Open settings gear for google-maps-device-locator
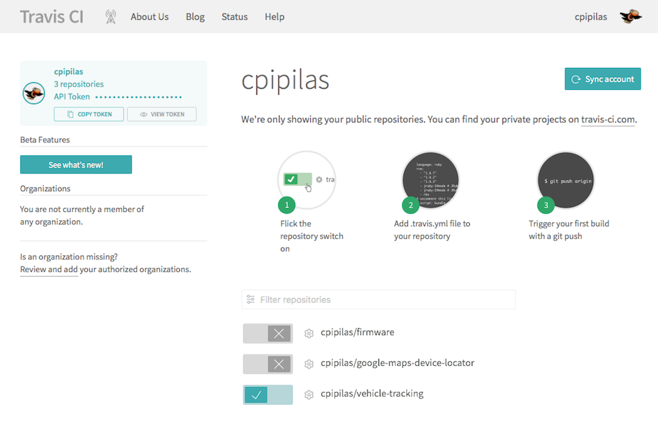Image resolution: width=658 pixels, height=423 pixels. click(x=309, y=364)
